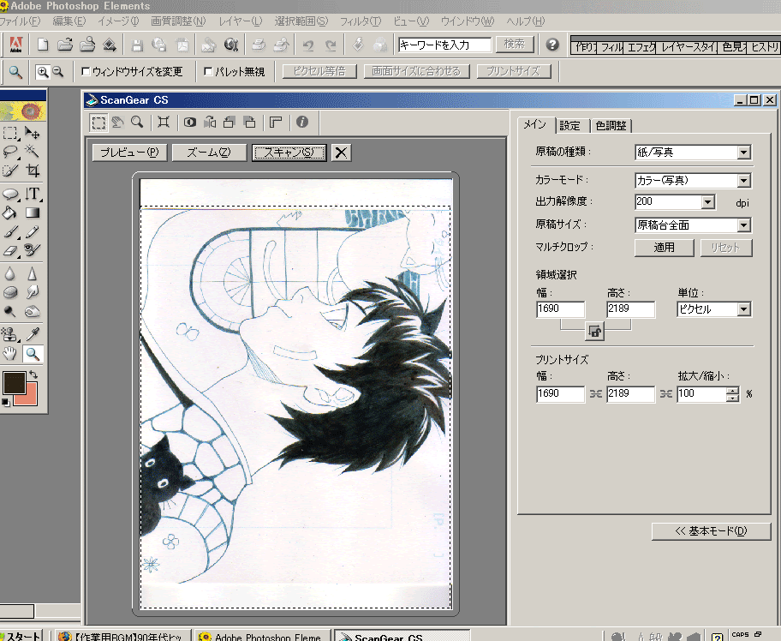Select the crop tool in toolbox

pos(33,171)
